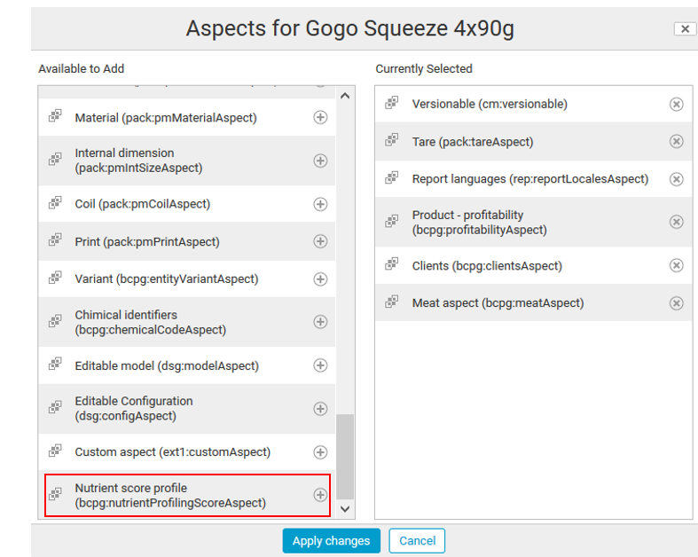This screenshot has width=698, height=557.
Task: Add Nutrient score profile aspect plus icon
Action: click(x=320, y=495)
